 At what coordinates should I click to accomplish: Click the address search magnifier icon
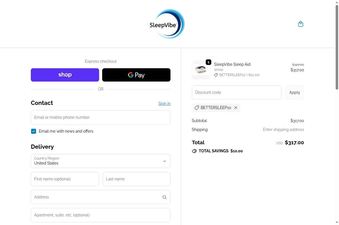[x=165, y=197]
